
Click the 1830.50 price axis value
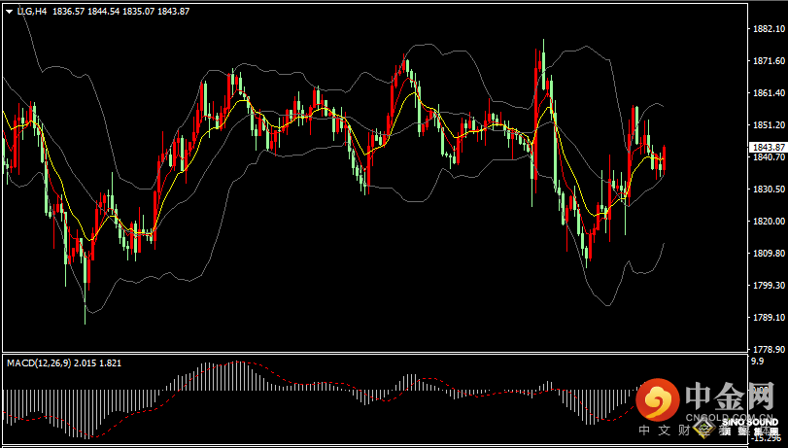pos(770,190)
